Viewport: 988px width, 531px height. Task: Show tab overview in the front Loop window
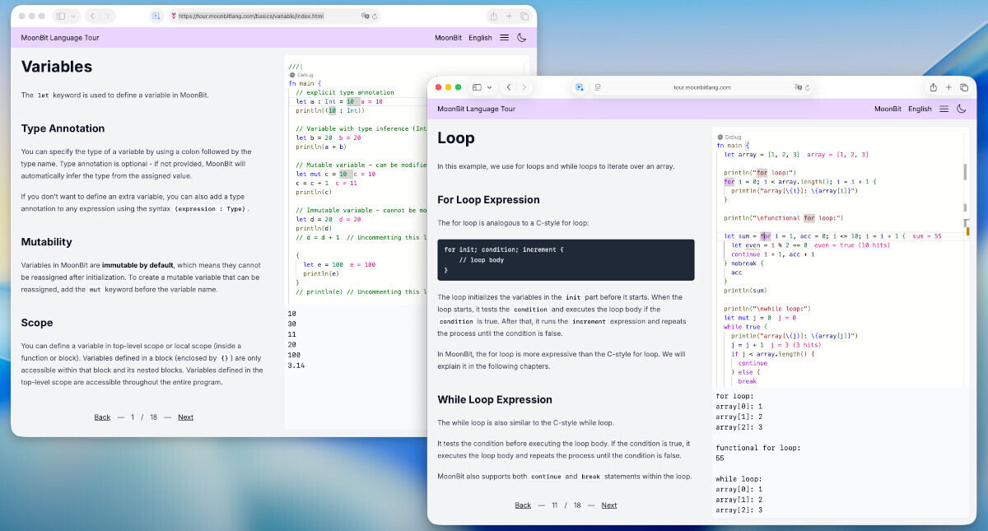pos(964,87)
